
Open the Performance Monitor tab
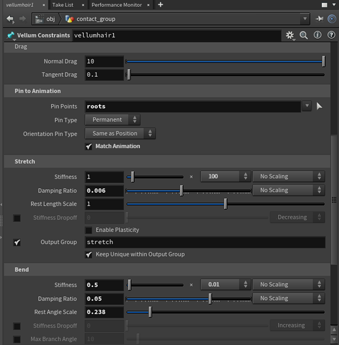click(x=116, y=5)
